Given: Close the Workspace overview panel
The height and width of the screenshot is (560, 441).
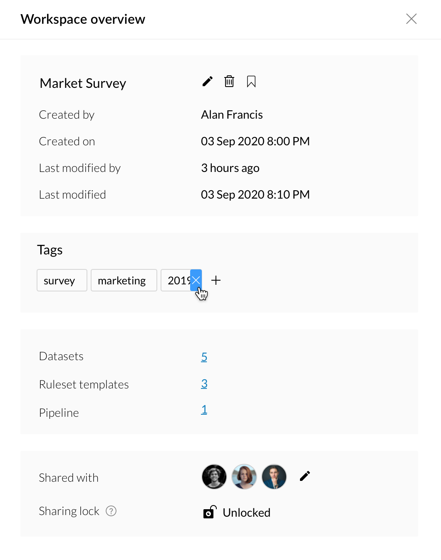Looking at the screenshot, I should 411,19.
